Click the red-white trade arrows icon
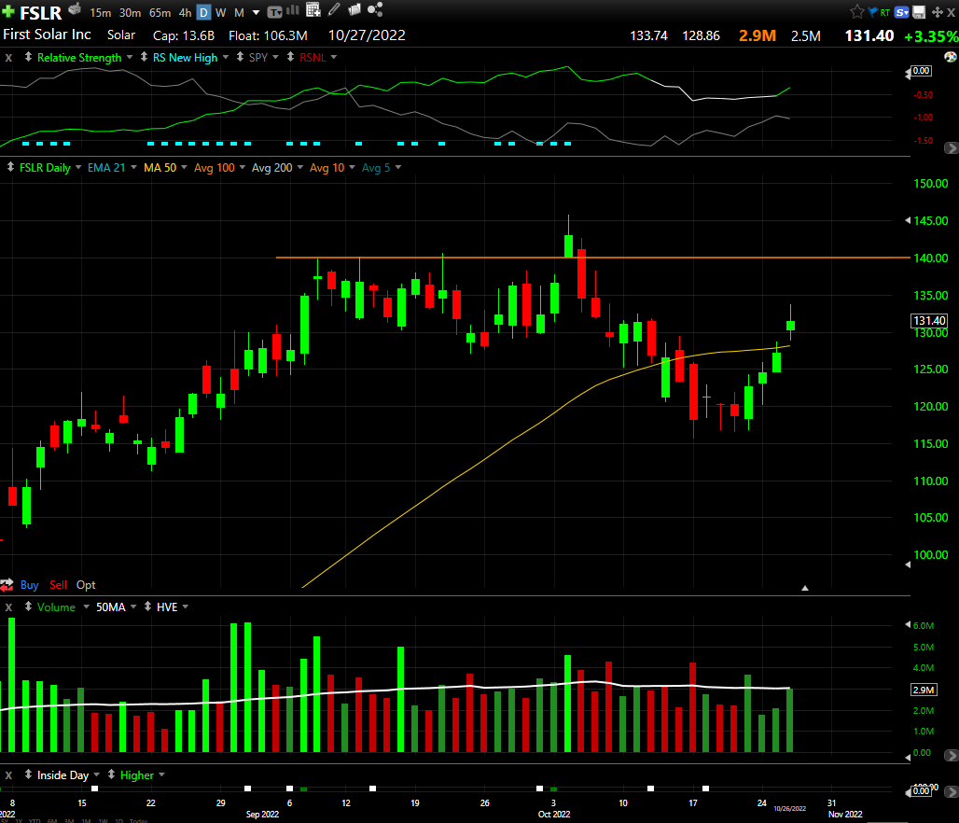959x823 pixels. tap(7, 585)
